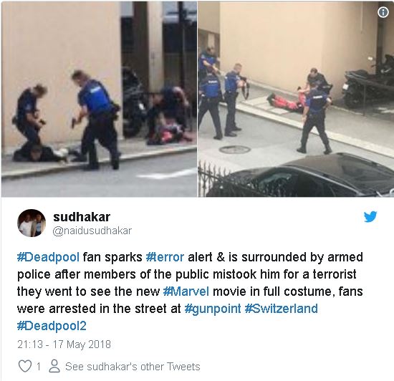Open the #Deadpool2 hashtag
The height and width of the screenshot is (381, 394).
[x=52, y=326]
